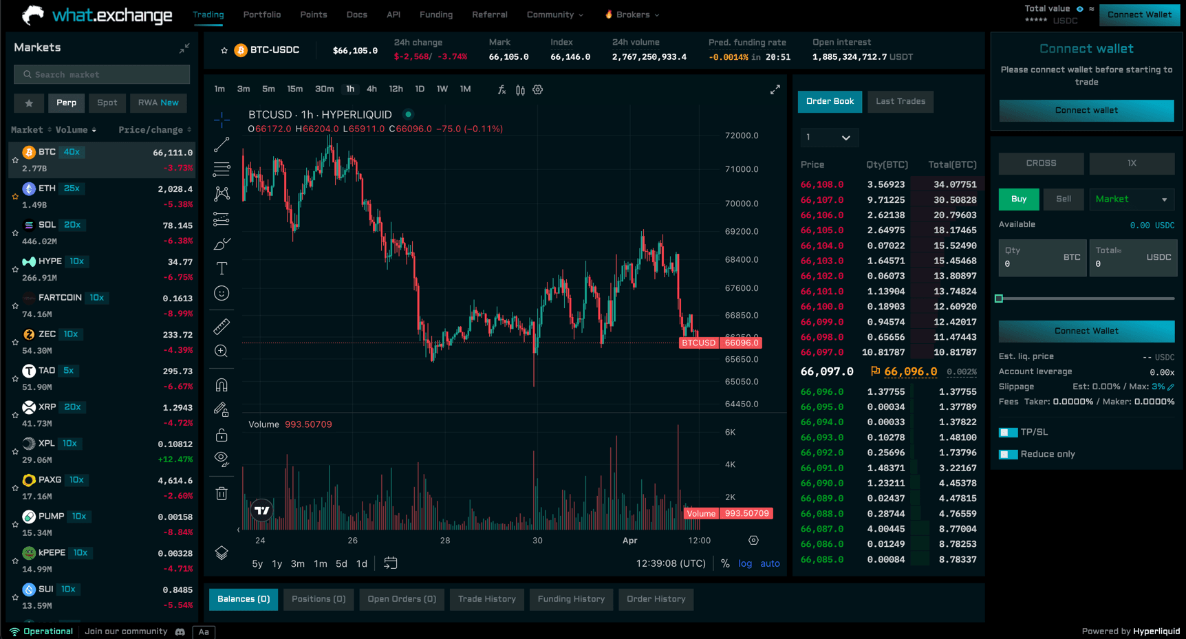Enable the Reduce only toggle
The image size is (1186, 639).
point(1008,454)
